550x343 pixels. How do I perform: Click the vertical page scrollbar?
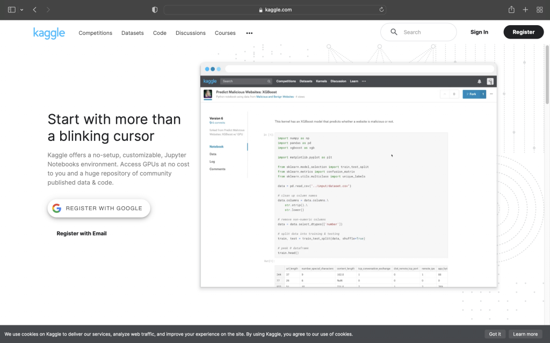click(547, 74)
